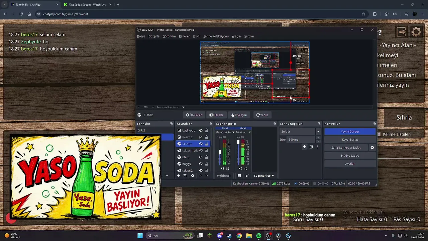Click the Mic/Aux volume fader

(x=238, y=142)
